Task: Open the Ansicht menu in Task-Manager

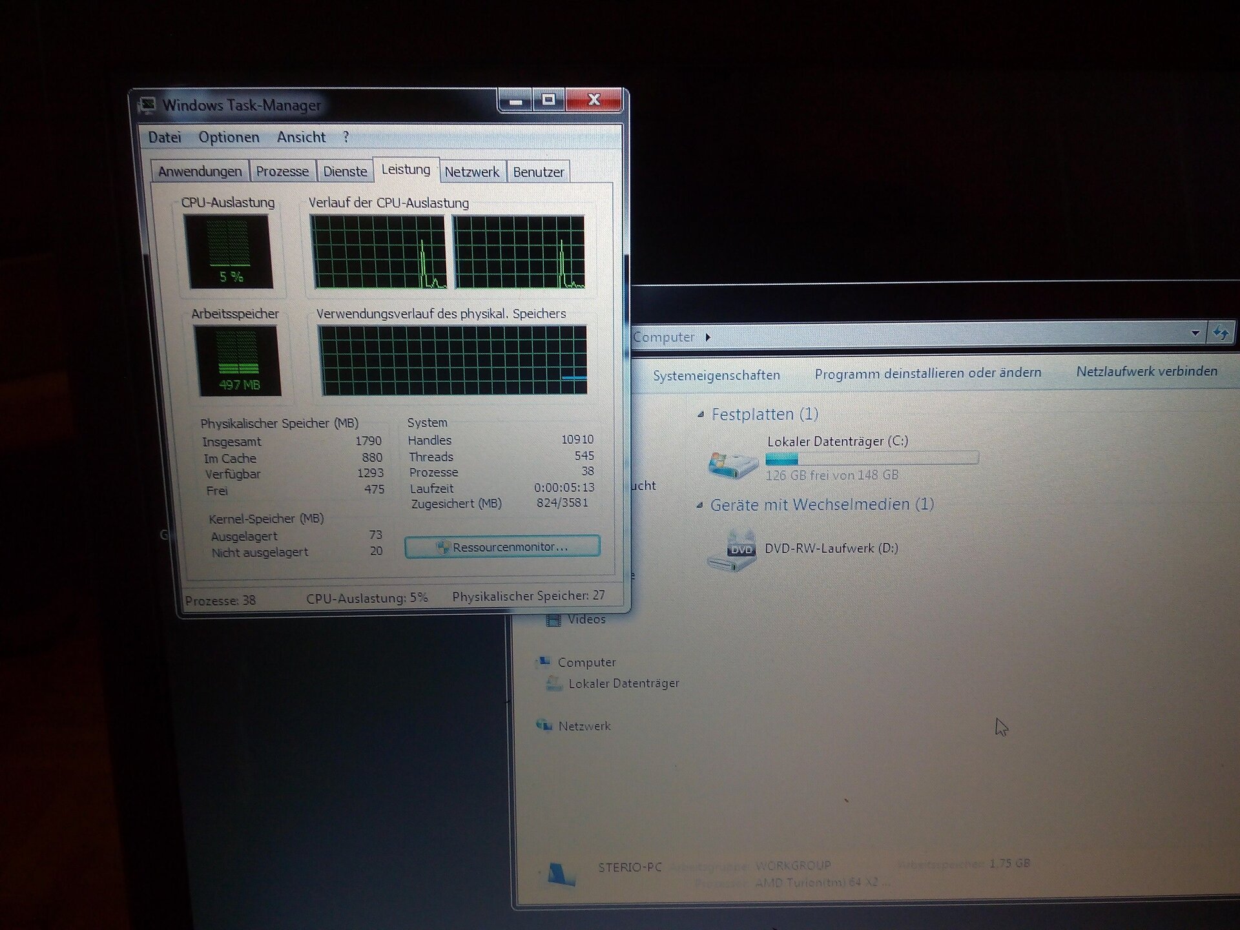Action: pyautogui.click(x=301, y=137)
